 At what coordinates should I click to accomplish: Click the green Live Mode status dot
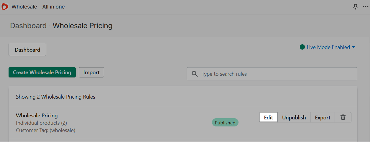(x=302, y=47)
